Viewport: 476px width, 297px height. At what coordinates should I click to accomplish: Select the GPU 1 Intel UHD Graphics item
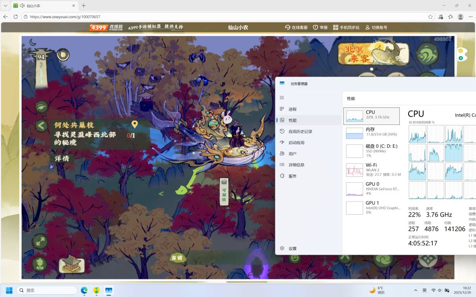click(x=372, y=208)
